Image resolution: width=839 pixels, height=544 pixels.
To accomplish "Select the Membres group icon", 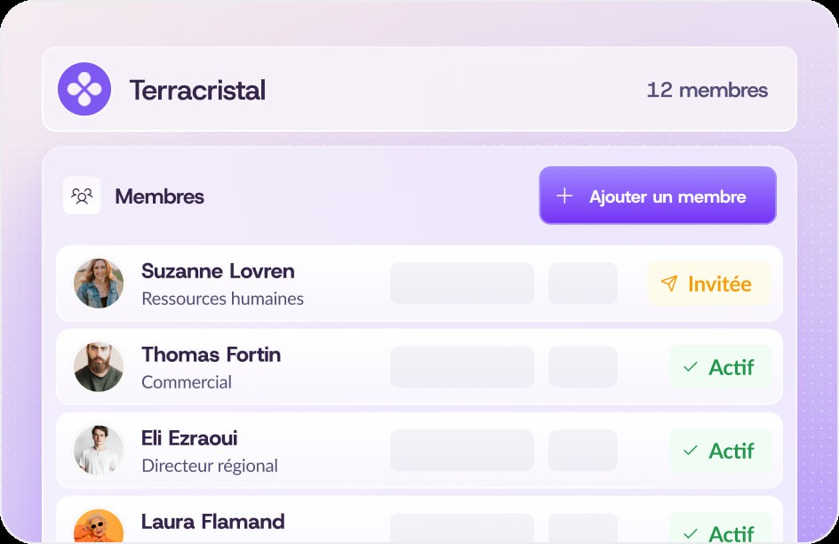I will pos(82,196).
